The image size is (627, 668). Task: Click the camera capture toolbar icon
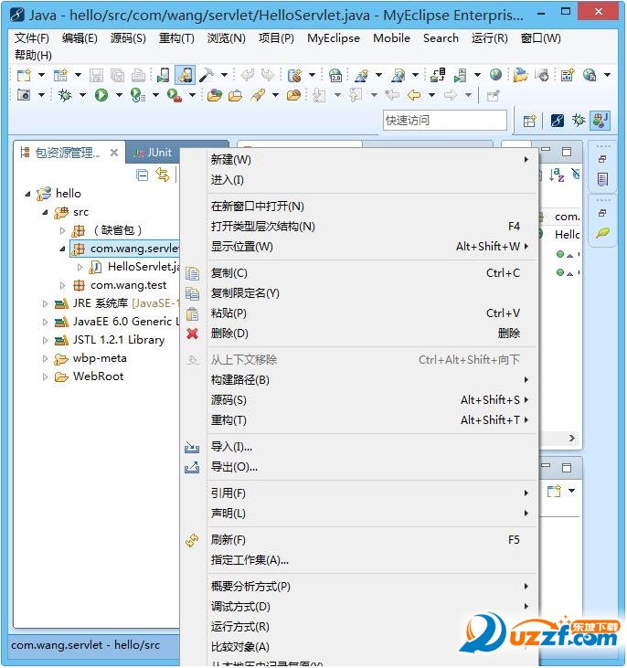(24, 95)
